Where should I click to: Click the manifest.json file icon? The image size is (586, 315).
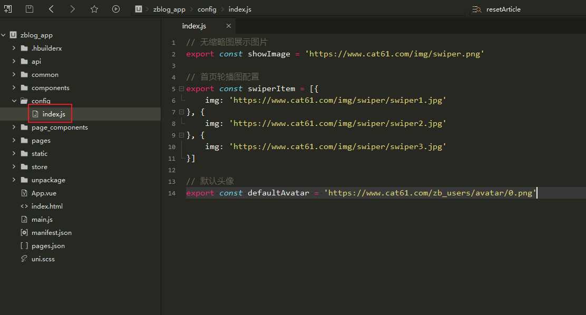pyautogui.click(x=24, y=233)
